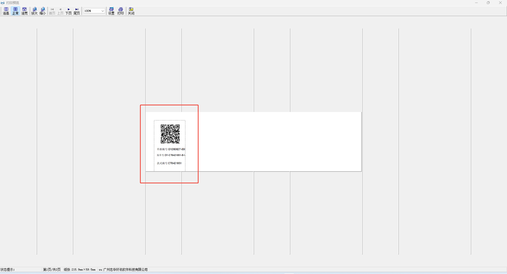Click the 单据编号 GY260827 text
The height and width of the screenshot is (274, 507).
pyautogui.click(x=171, y=149)
